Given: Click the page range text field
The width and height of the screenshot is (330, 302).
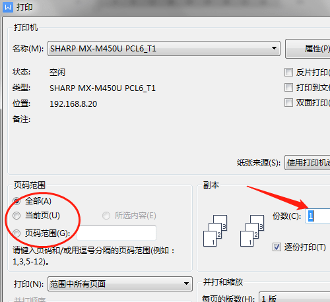Looking at the screenshot, I should (x=116, y=233).
